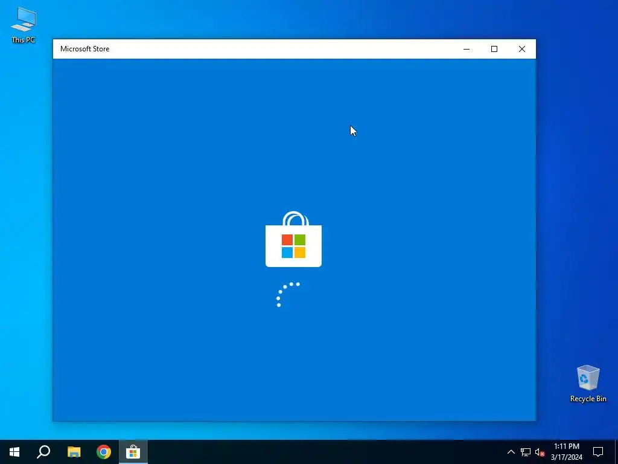Click Show desktop sliver on taskbar

[616, 452]
